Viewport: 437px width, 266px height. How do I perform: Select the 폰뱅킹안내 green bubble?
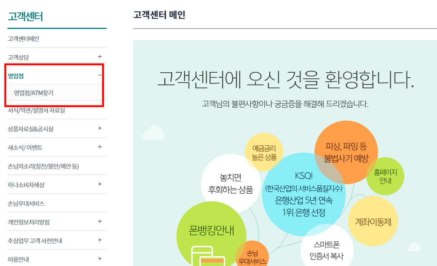click(x=211, y=230)
